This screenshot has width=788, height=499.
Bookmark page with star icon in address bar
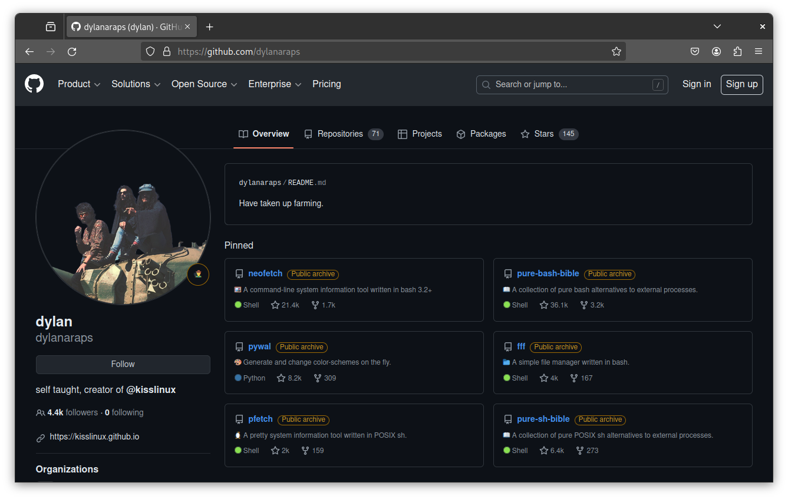[616, 52]
